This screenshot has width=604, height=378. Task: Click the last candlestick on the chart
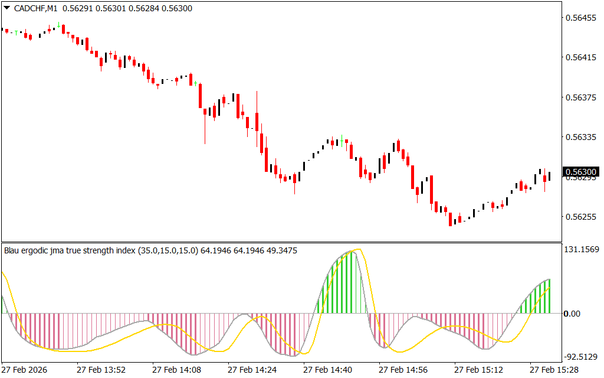pyautogui.click(x=550, y=176)
